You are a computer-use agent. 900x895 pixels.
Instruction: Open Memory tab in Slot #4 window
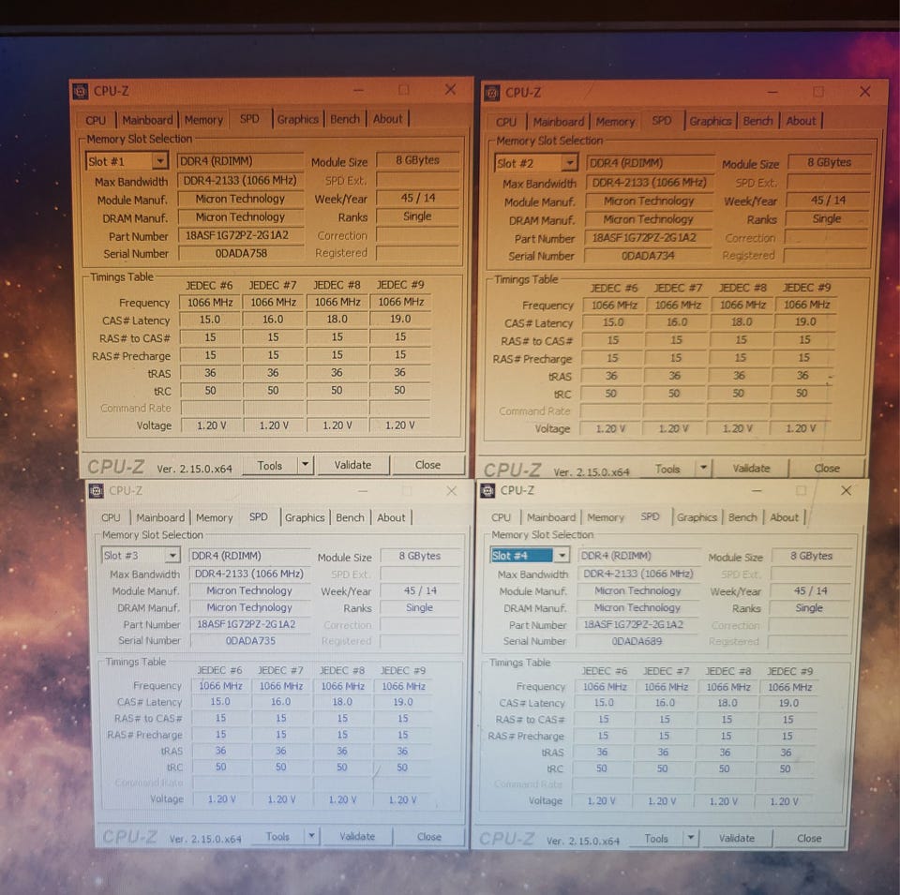click(x=606, y=517)
